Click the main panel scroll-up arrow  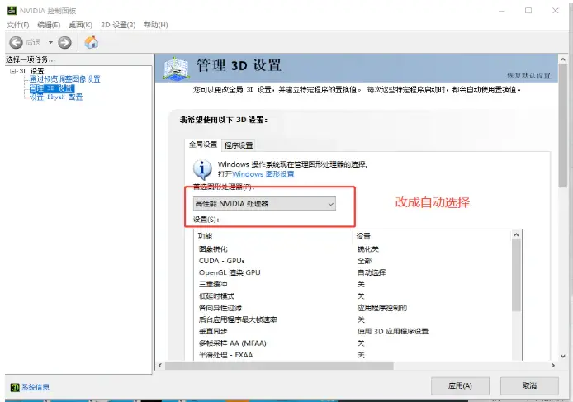563,59
